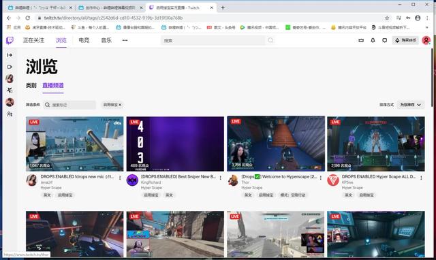Show more bookmarks overflow chevron
Image resolution: width=436 pixels, height=260 pixels.
(427, 27)
